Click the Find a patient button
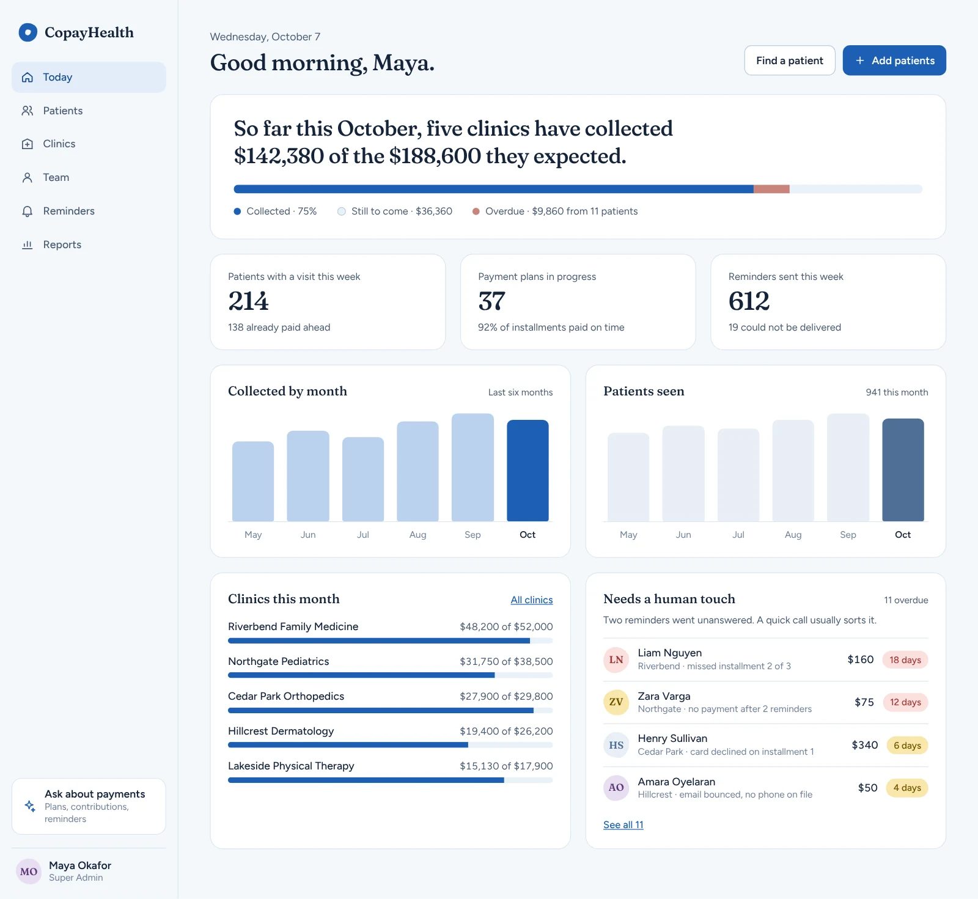Image resolution: width=978 pixels, height=899 pixels. coord(790,61)
